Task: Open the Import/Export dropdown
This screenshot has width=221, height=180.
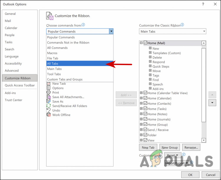Action: 177,163
